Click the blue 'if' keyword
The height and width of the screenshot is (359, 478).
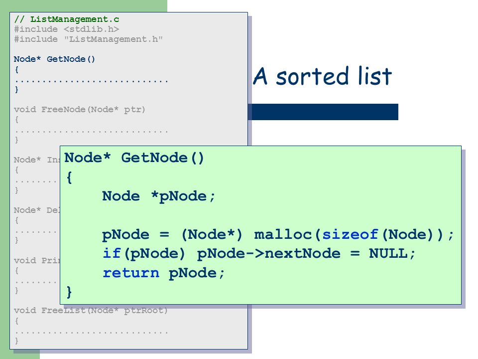click(x=112, y=254)
